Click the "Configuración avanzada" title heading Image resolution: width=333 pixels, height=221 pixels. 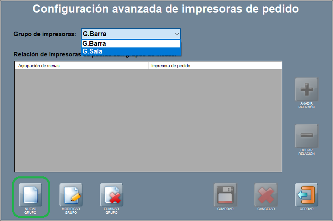click(x=166, y=9)
